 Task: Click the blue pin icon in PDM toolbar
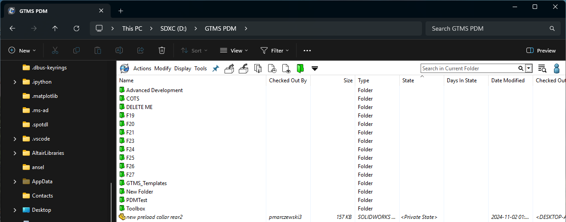coord(216,69)
